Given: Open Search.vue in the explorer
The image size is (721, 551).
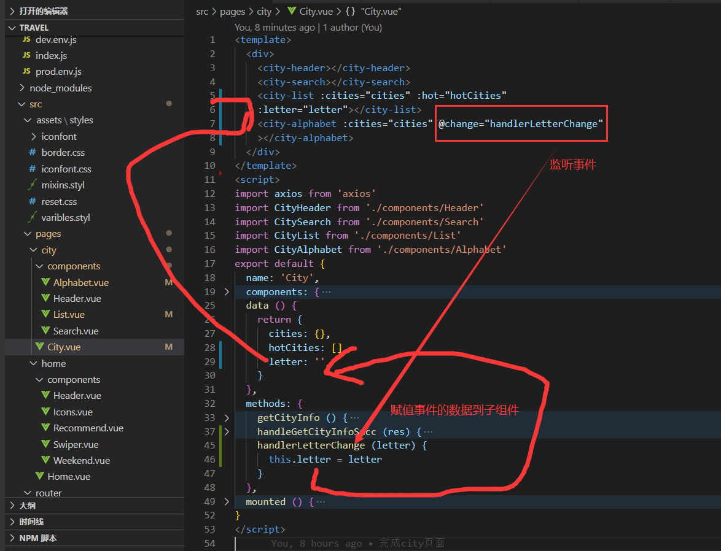Looking at the screenshot, I should pos(76,331).
